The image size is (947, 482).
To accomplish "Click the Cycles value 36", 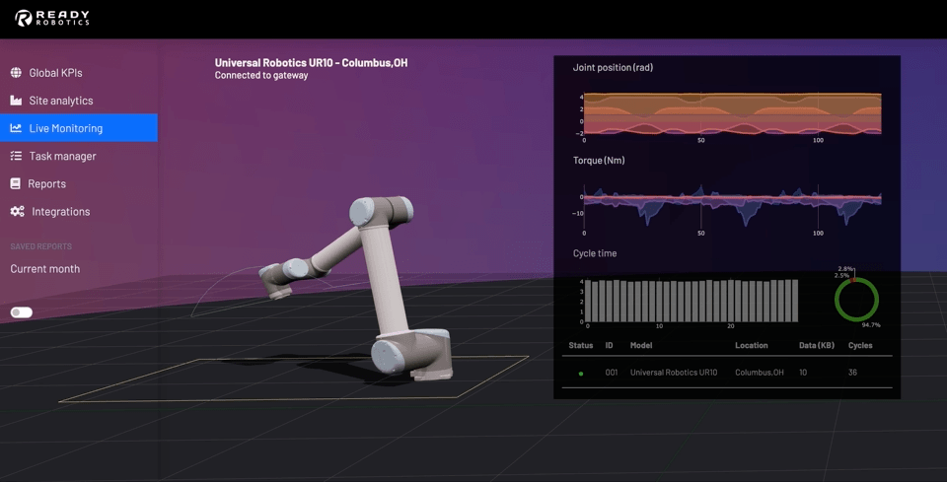I will [x=852, y=373].
